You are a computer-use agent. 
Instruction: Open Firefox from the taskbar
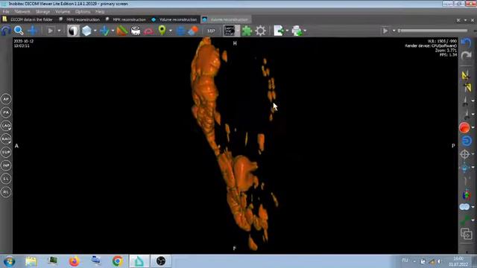coord(74,261)
